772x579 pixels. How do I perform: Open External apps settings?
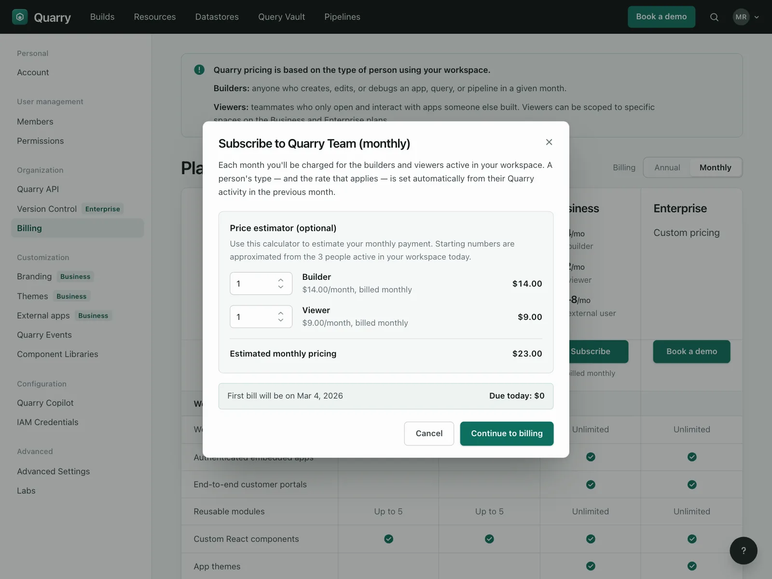pyautogui.click(x=43, y=316)
